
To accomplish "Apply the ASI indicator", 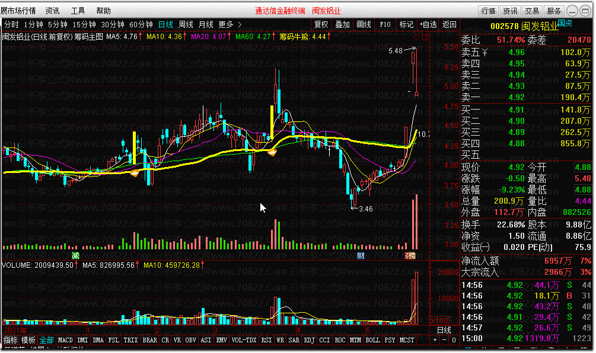I will (206, 340).
